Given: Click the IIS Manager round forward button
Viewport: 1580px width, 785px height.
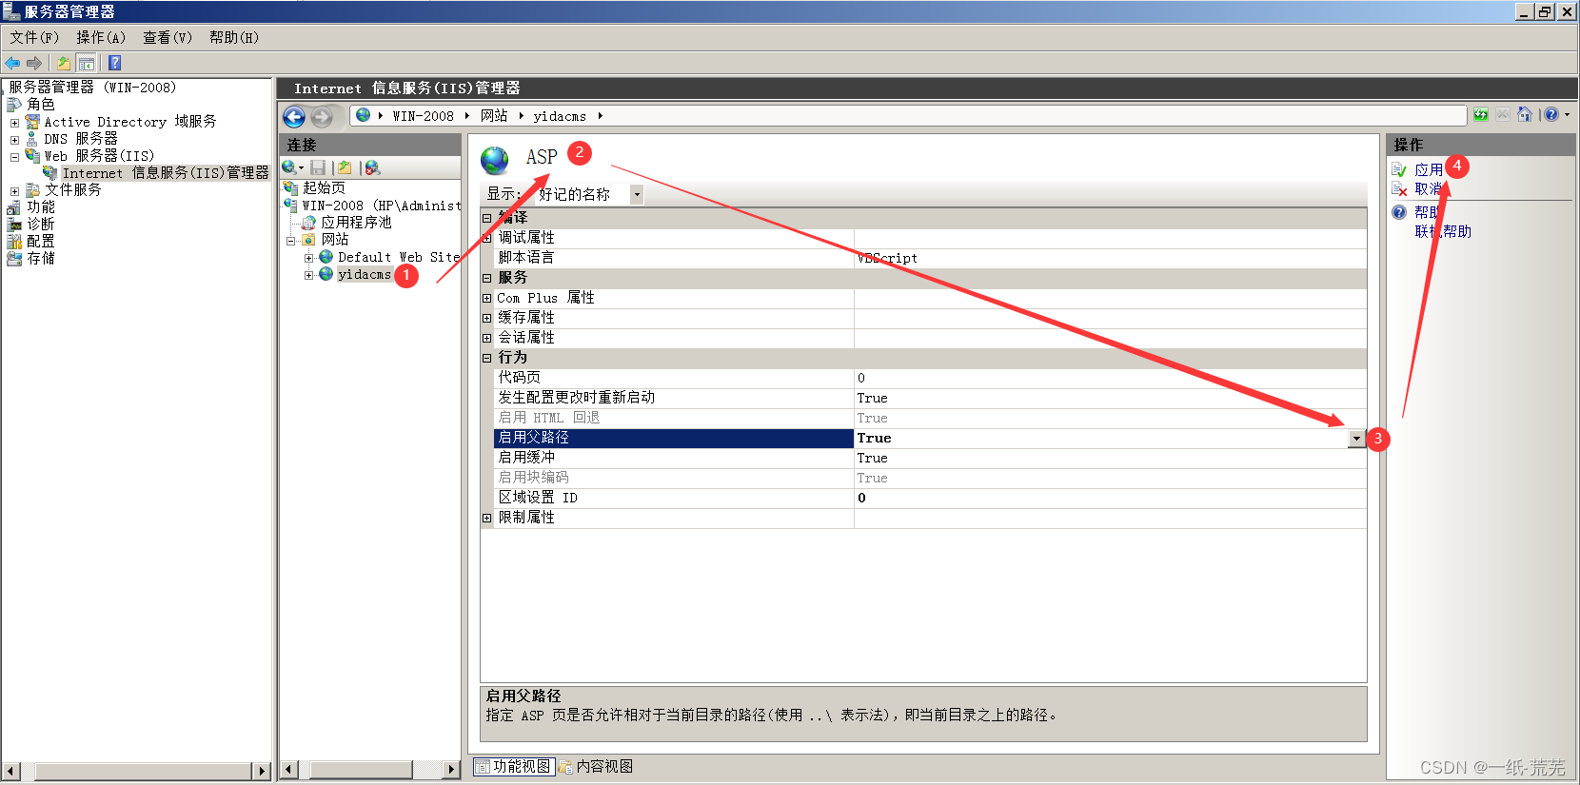Looking at the screenshot, I should pyautogui.click(x=323, y=117).
